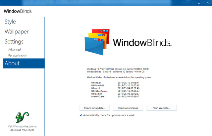Click Check for update button
Viewport: 212px width, 136px height.
[x=94, y=108]
